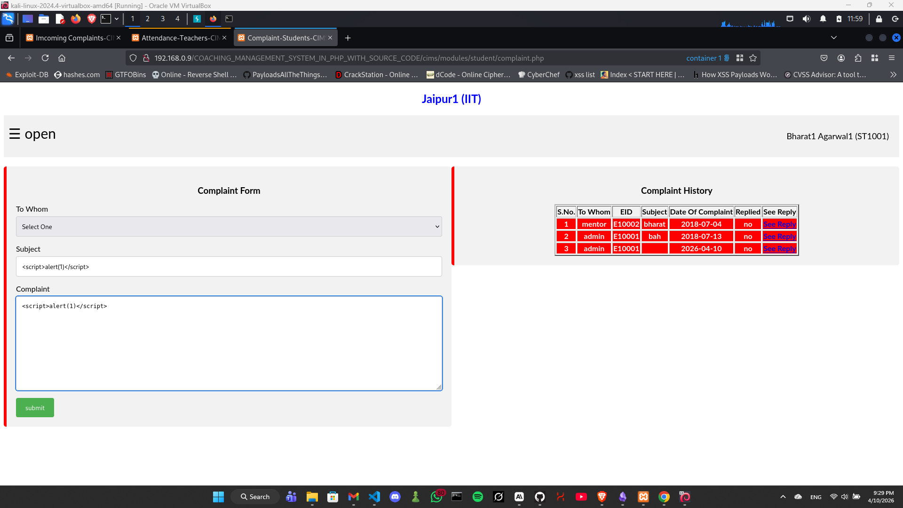This screenshot has width=903, height=508.
Task: Go to browser home page
Action: coord(62,58)
